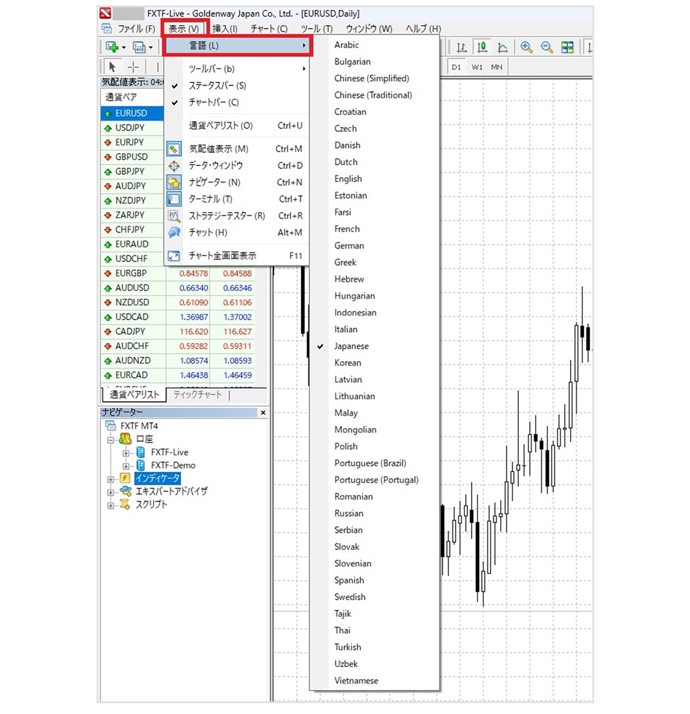Switch to the 通貨ペアリスト tab

click(x=134, y=395)
